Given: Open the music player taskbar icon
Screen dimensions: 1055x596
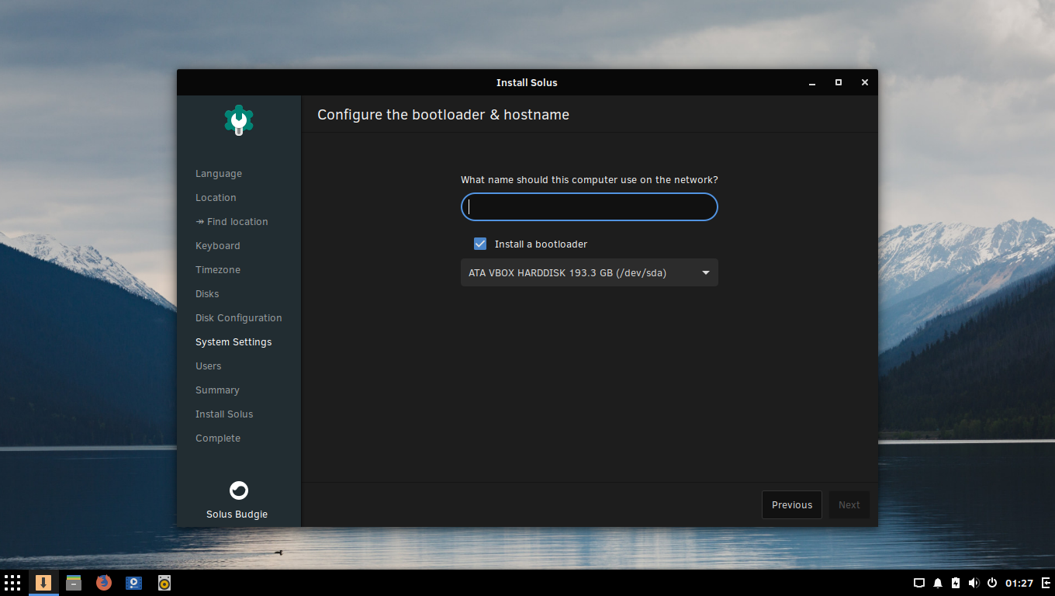Looking at the screenshot, I should [164, 583].
